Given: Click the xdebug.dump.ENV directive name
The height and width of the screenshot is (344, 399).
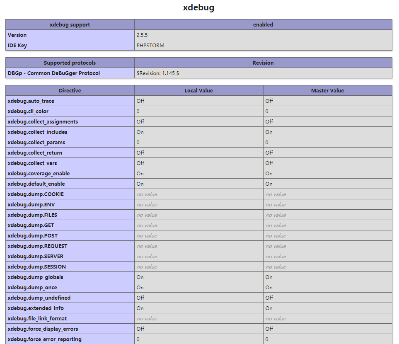Looking at the screenshot, I should click(x=31, y=205).
